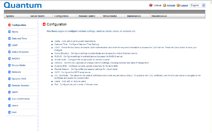Click 'Configure the SMTP email server' line

[x=72, y=72]
